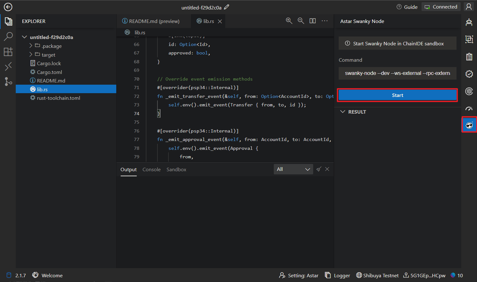
Task: Click the swanky-node command input field
Action: 397,73
